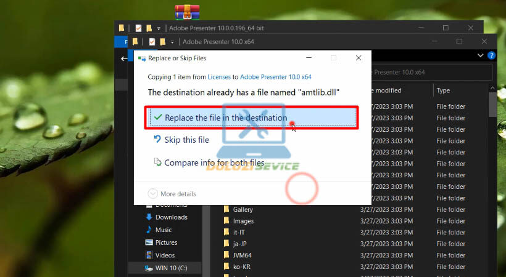Click the Images folder icon
Viewport: 506px width, 277px height.
click(x=226, y=220)
